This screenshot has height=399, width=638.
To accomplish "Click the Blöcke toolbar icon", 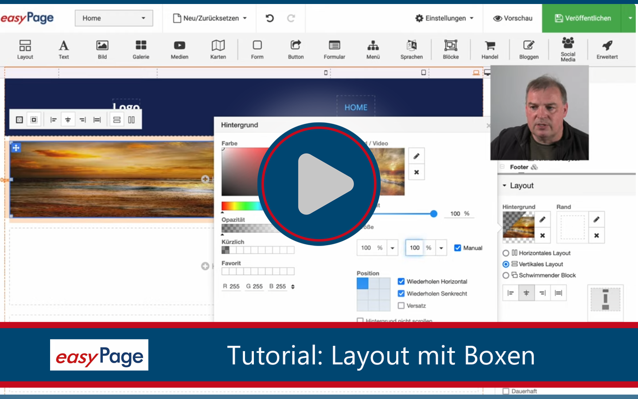I will click(x=451, y=49).
